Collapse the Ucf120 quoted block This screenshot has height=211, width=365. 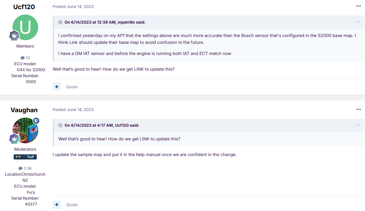60,125
